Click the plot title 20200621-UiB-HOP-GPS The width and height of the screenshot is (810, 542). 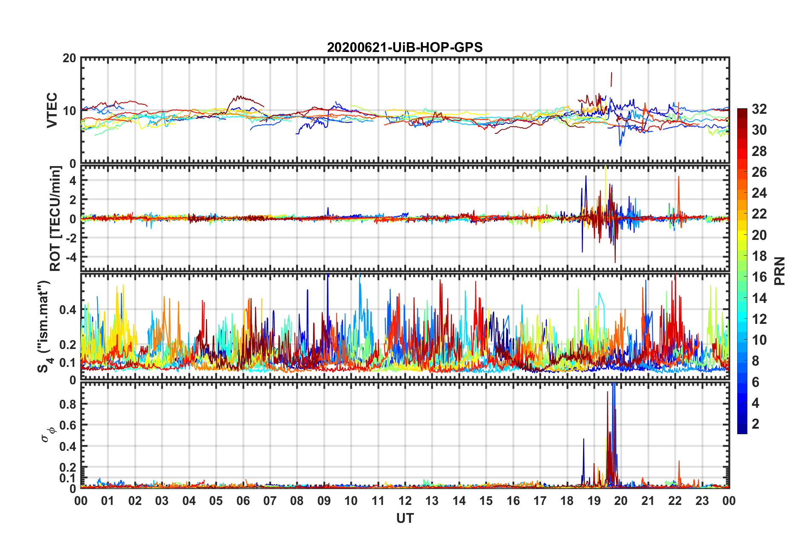tap(405, 47)
